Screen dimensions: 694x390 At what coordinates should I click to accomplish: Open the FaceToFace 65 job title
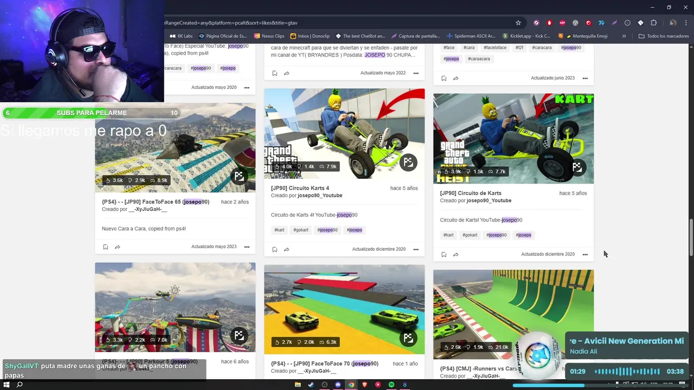(156, 201)
